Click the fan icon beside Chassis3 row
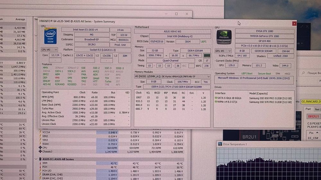The height and width of the screenshot is (180, 321). coord(40,152)
